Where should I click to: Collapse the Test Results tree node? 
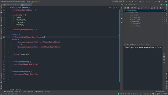pos(124,11)
